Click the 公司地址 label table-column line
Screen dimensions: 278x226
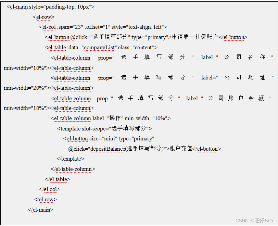[x=162, y=78]
